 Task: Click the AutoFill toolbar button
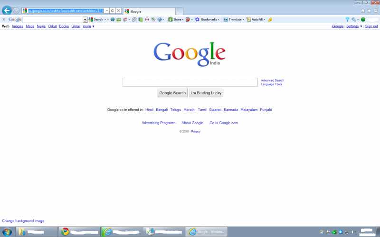[255, 19]
